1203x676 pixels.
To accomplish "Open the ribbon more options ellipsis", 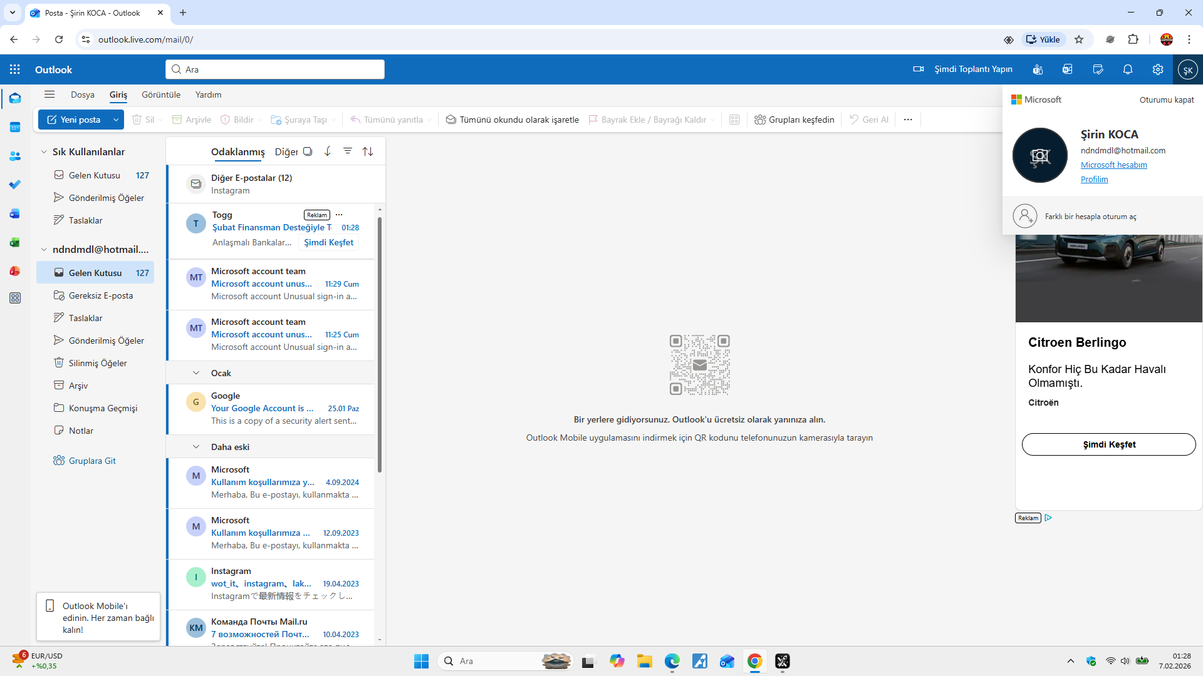I will pyautogui.click(x=908, y=120).
